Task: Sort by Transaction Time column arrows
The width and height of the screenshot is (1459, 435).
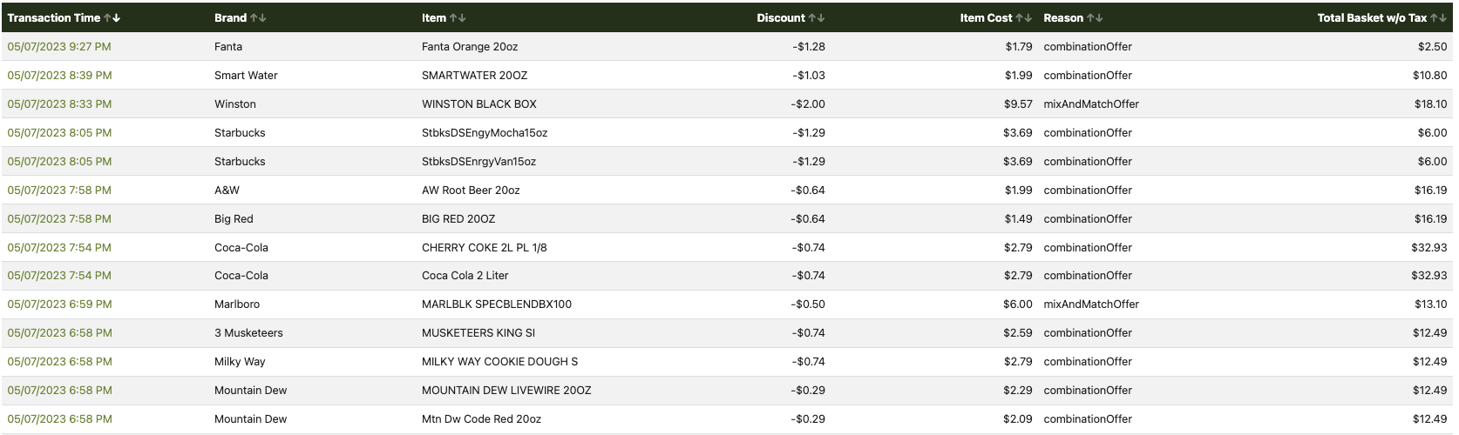Action: click(112, 18)
